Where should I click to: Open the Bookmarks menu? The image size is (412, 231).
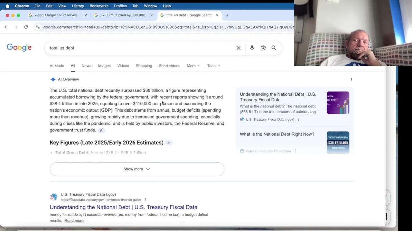point(99,6)
